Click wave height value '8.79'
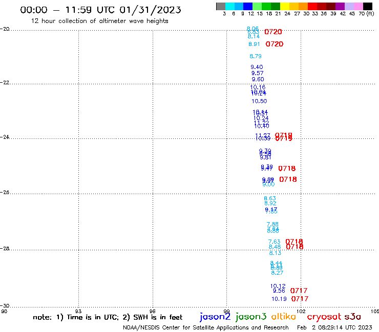The height and width of the screenshot is (332, 379). (x=256, y=56)
